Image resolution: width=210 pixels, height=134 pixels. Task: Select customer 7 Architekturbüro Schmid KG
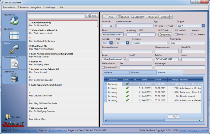point(63,71)
